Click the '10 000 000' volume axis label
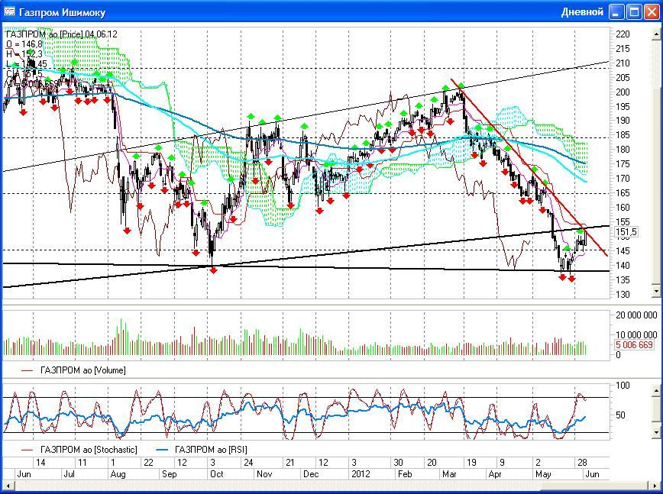 636,334
